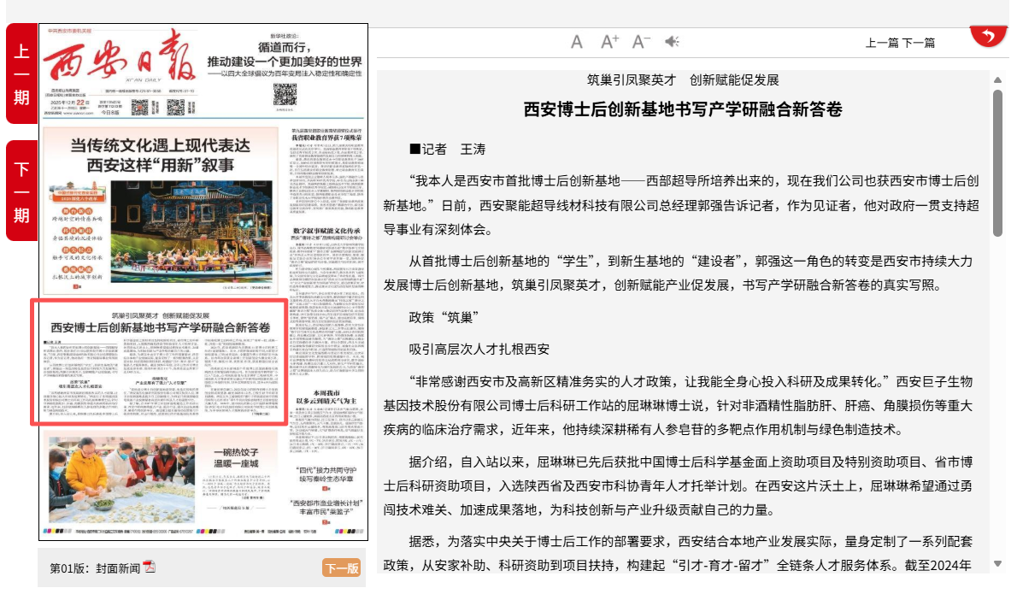Click the red back arrow icon
1017x594 pixels.
pyautogui.click(x=988, y=36)
